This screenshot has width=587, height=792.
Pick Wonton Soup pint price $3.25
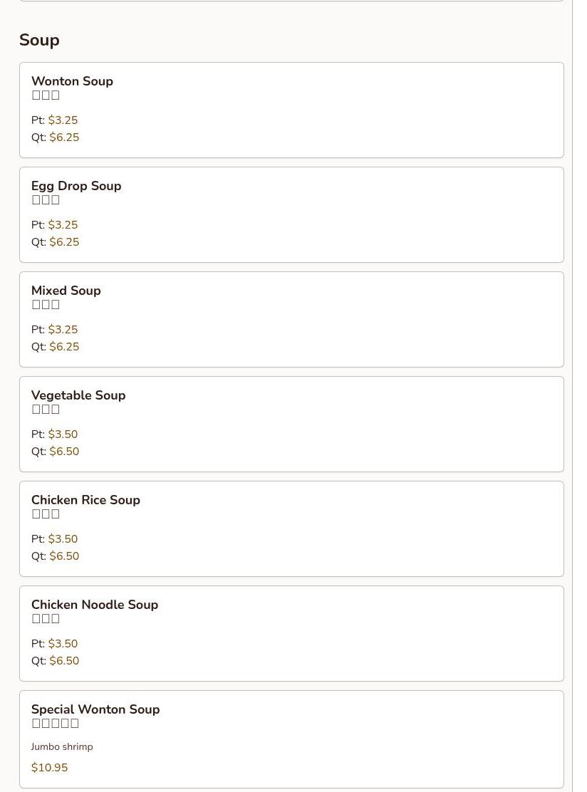[63, 120]
